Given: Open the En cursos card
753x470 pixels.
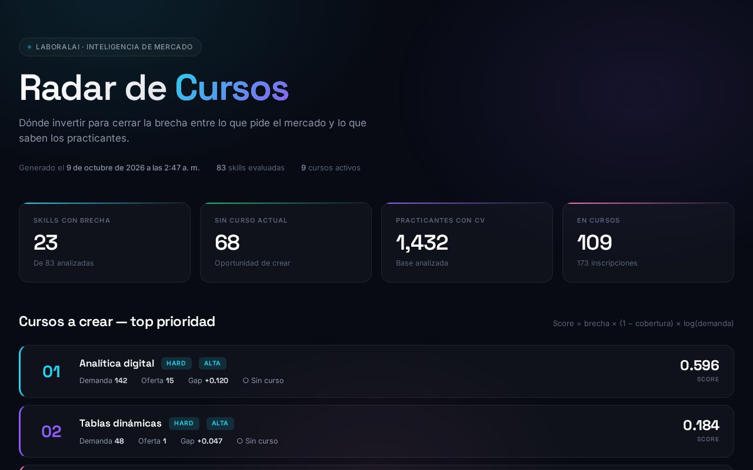Looking at the screenshot, I should pos(648,243).
